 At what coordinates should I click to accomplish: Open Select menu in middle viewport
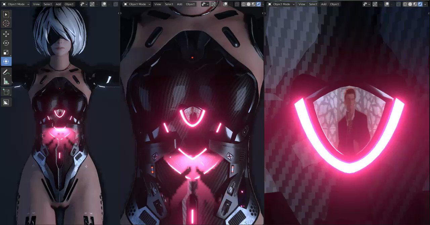pos(169,4)
